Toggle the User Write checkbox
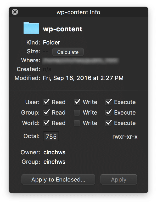The width and height of the screenshot is (157, 204). (77, 102)
